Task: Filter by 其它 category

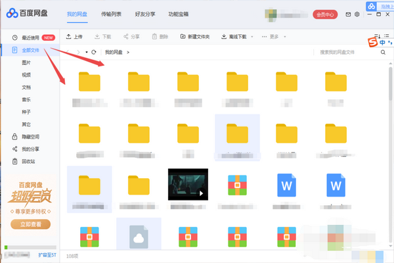Action: point(26,124)
